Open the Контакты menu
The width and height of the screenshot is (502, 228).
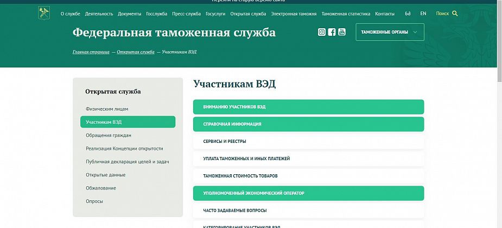pos(385,14)
